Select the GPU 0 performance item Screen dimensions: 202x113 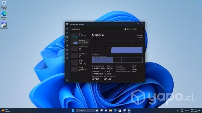pos(80,69)
